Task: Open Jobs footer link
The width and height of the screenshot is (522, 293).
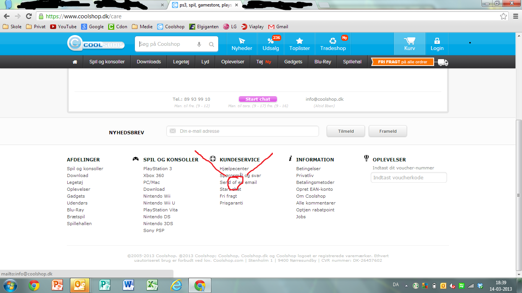Action: tap(301, 217)
